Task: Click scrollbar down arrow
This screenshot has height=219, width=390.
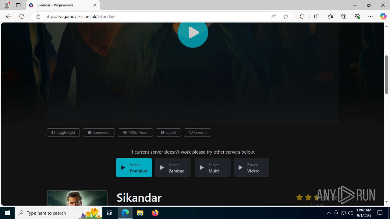Action: pos(386,202)
